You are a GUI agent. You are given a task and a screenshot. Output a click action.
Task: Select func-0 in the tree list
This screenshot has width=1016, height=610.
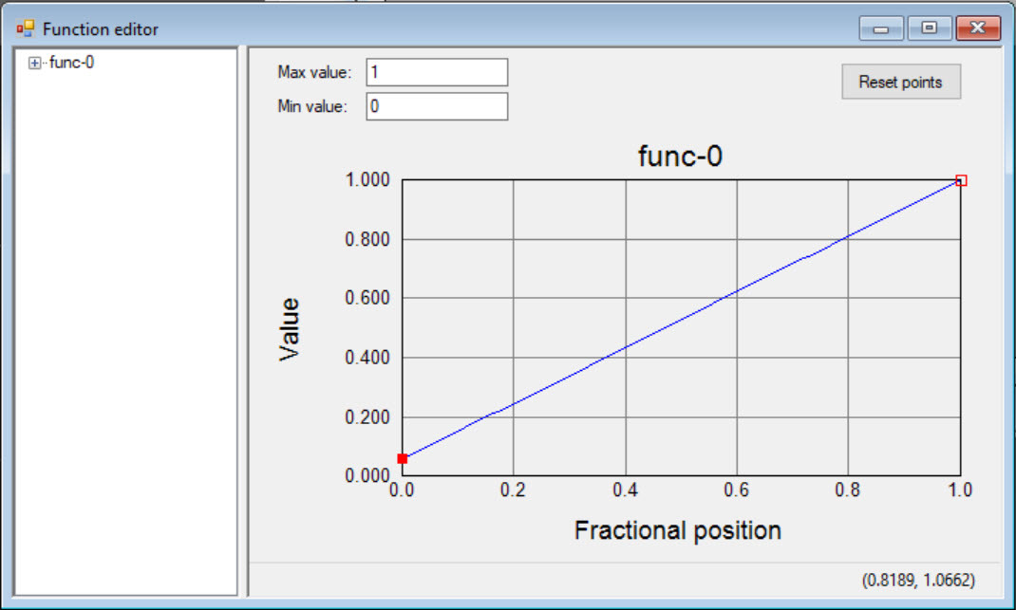coord(71,64)
